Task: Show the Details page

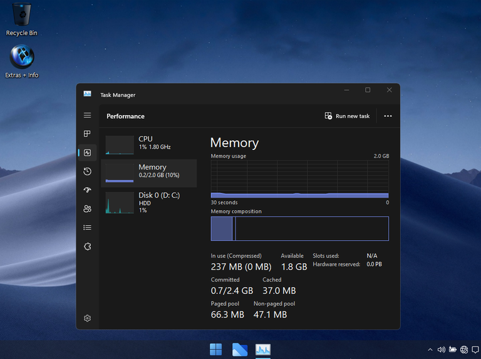Action: pos(88,228)
